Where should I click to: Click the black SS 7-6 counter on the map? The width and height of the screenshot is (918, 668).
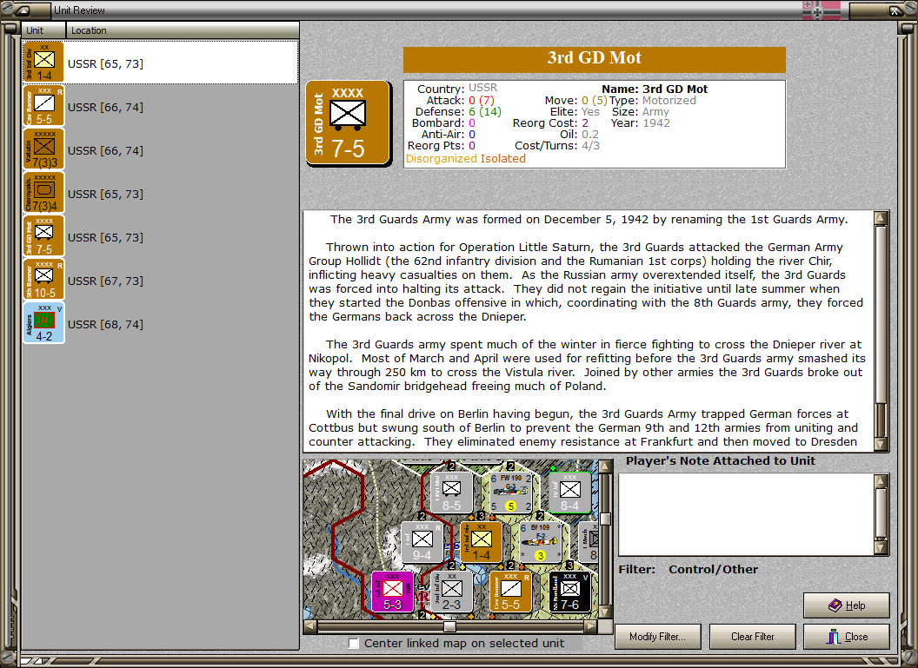(x=569, y=592)
